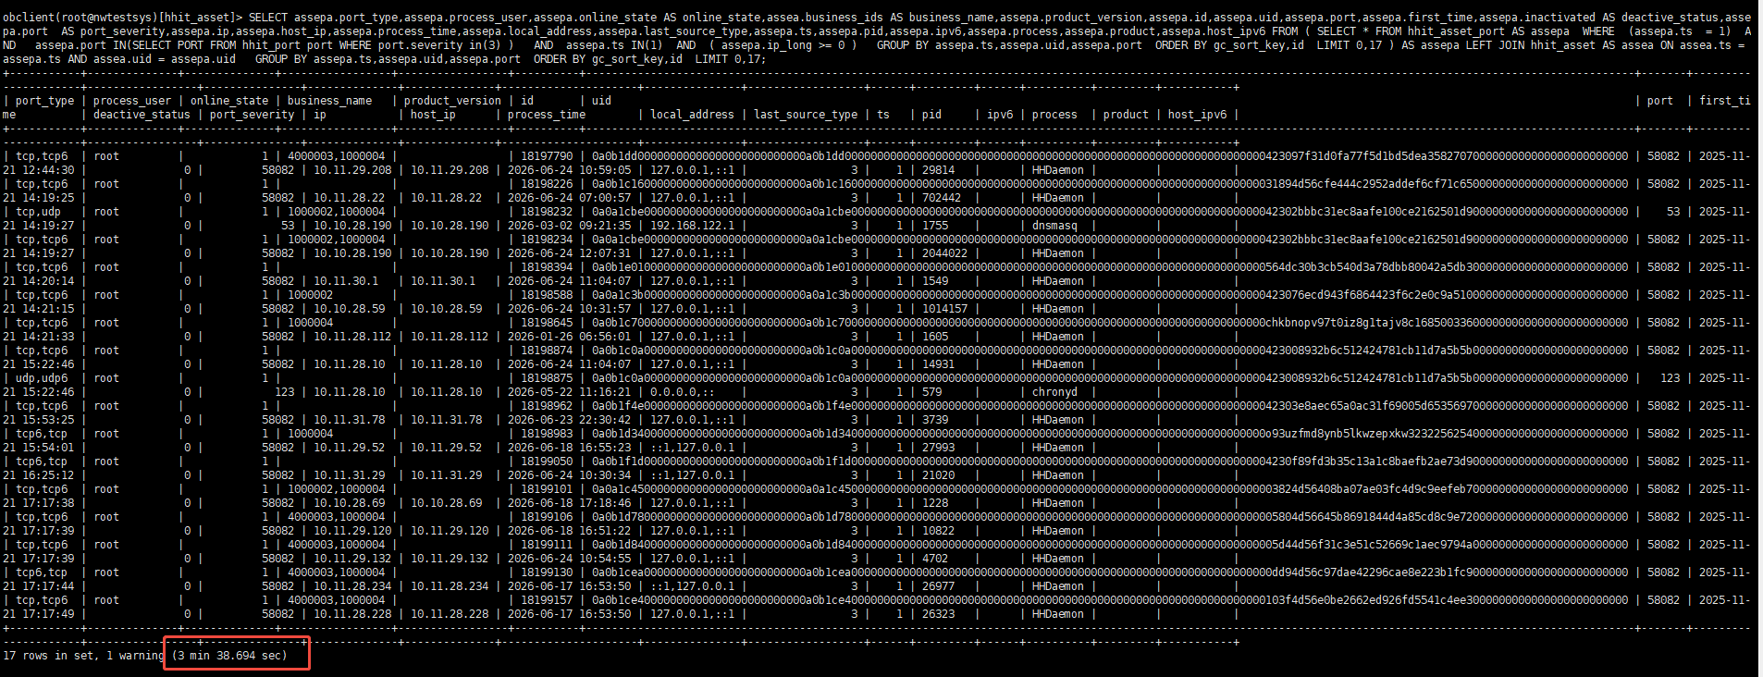Click process time 2026-03-02 09:21:35

point(570,226)
